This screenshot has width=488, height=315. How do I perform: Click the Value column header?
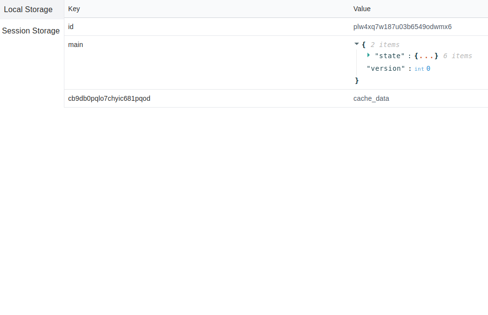pyautogui.click(x=362, y=9)
